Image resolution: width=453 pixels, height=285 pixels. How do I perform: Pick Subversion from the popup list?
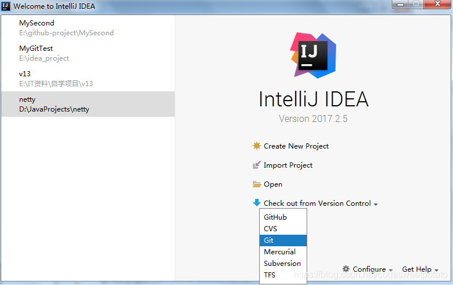point(283,264)
